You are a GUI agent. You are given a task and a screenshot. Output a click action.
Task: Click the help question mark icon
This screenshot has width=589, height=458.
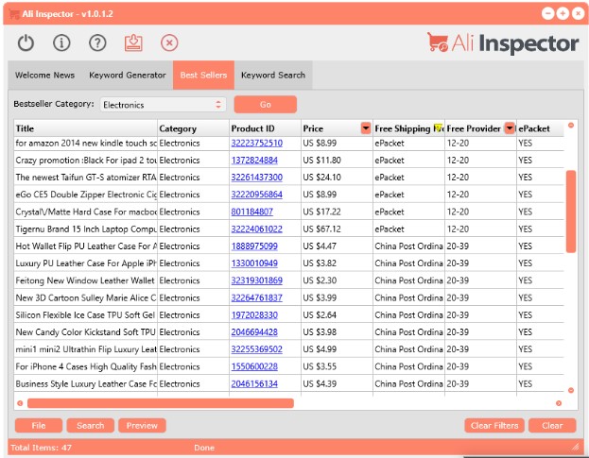coord(97,42)
